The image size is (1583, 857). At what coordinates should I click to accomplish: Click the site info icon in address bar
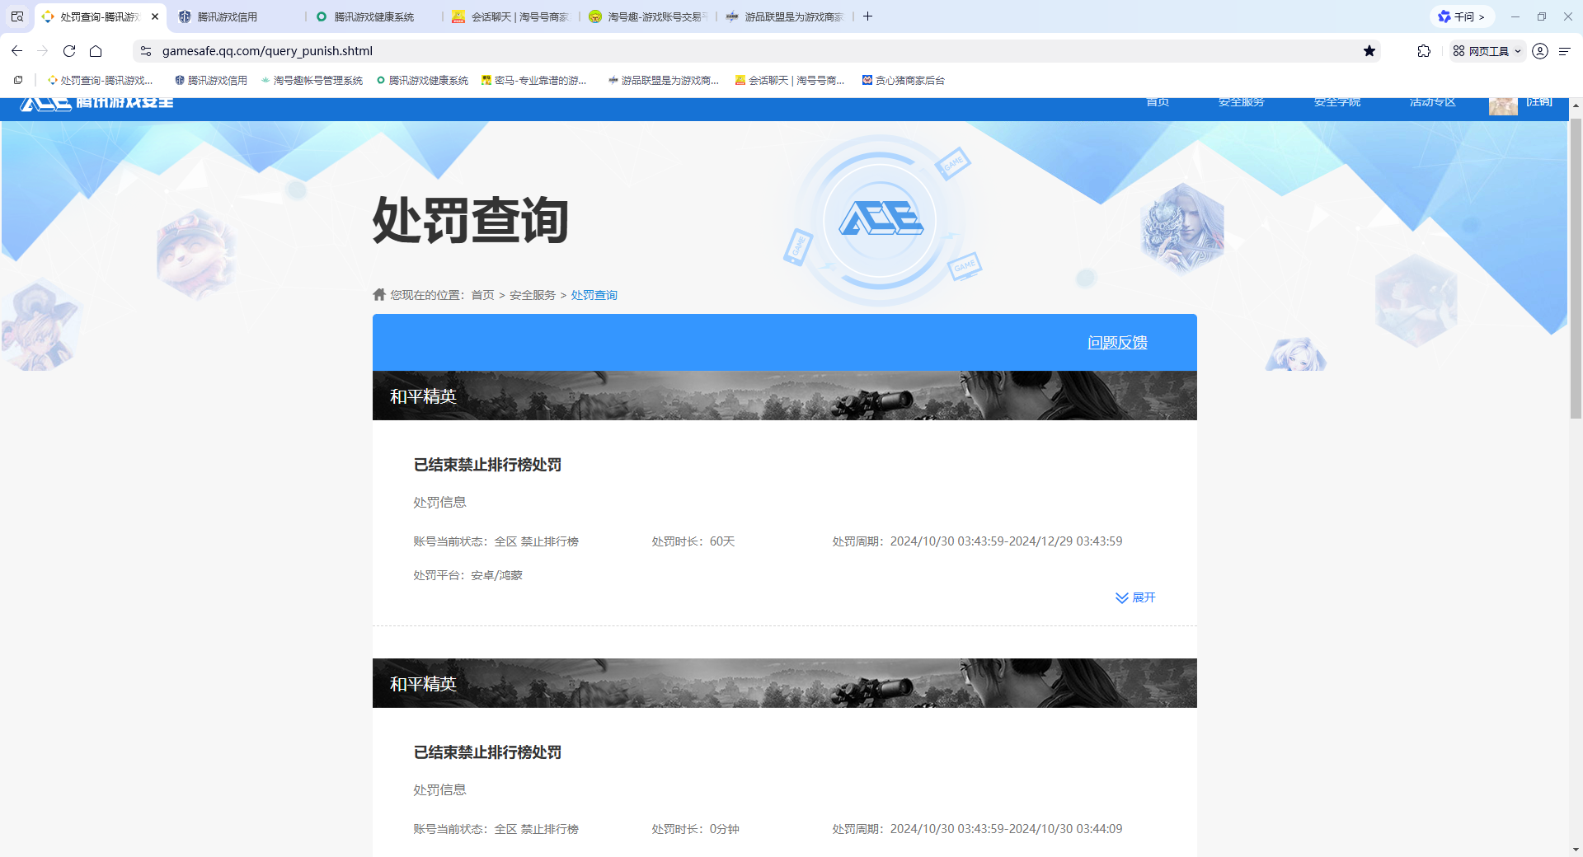(x=146, y=51)
